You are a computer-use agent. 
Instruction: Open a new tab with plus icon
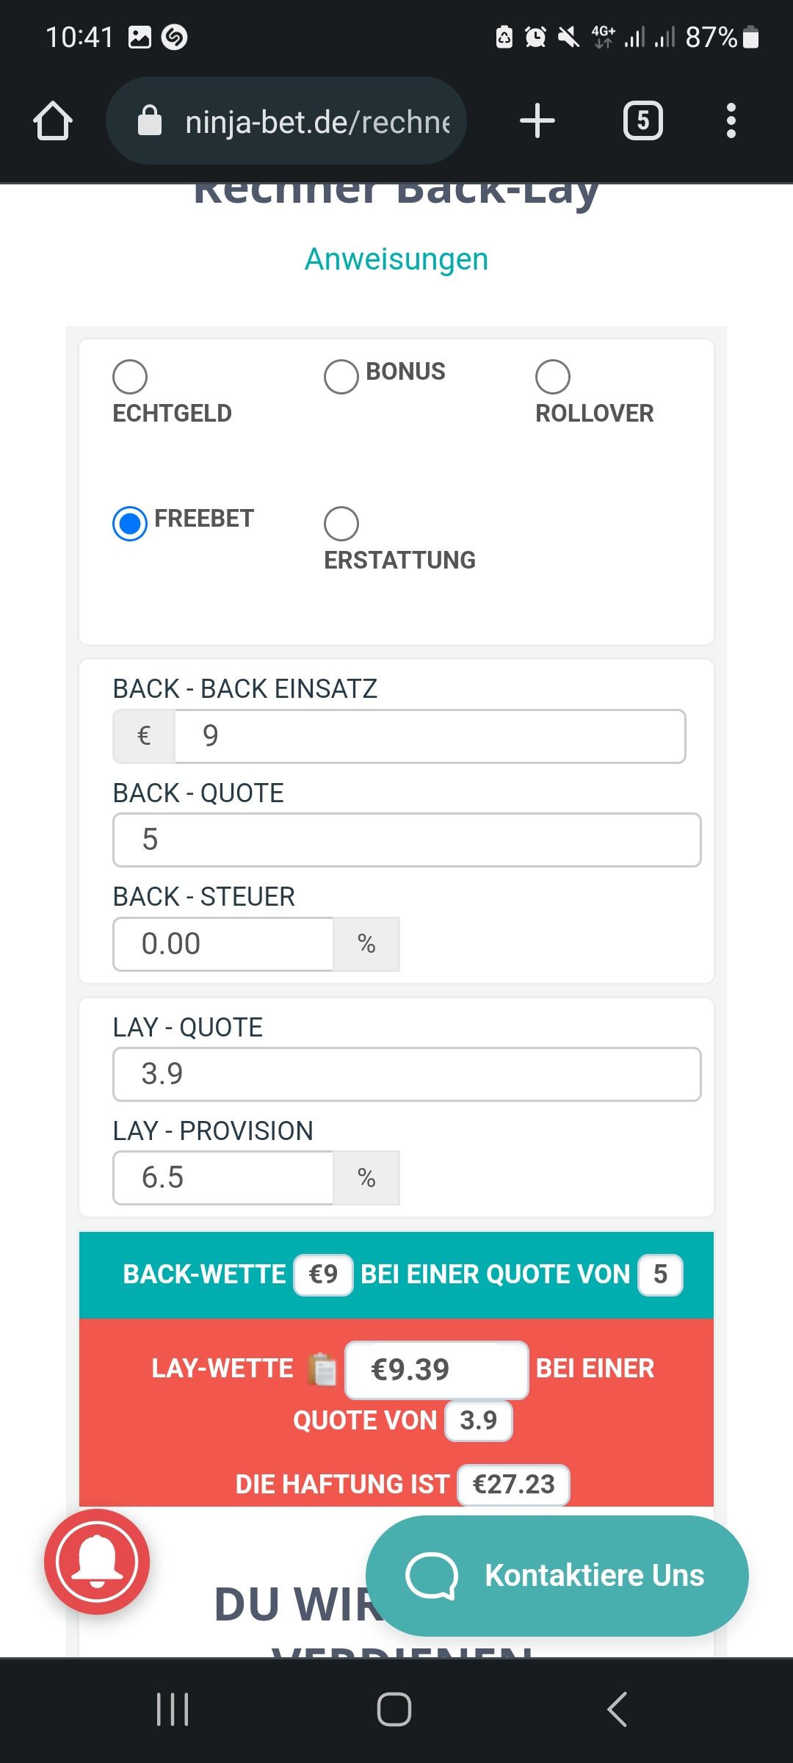[537, 120]
